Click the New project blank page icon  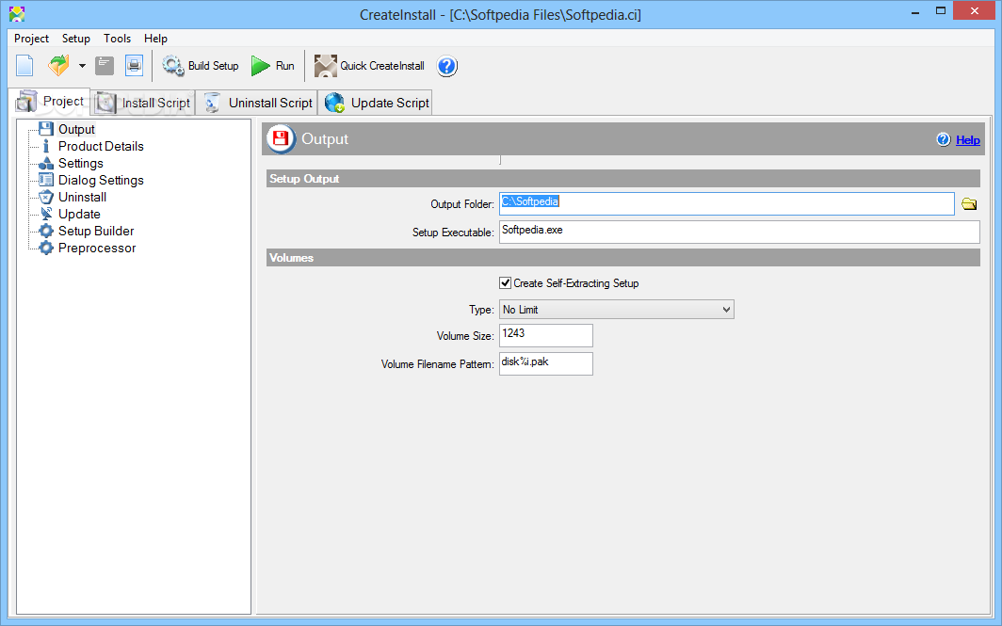[24, 66]
